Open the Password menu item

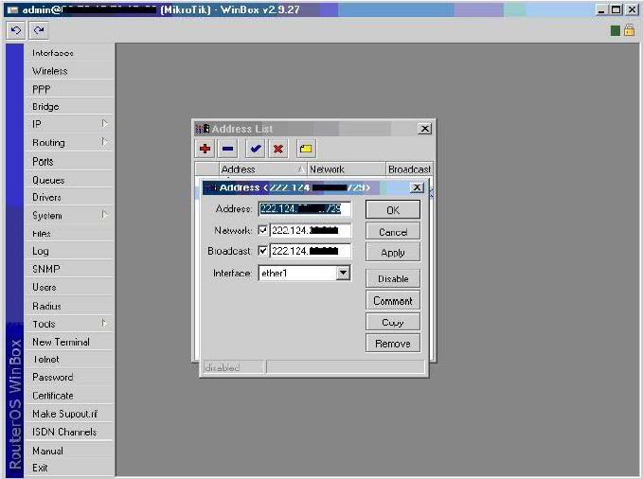(69, 378)
